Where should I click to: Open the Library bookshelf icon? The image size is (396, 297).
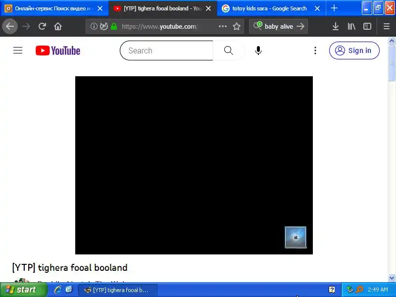(351, 26)
